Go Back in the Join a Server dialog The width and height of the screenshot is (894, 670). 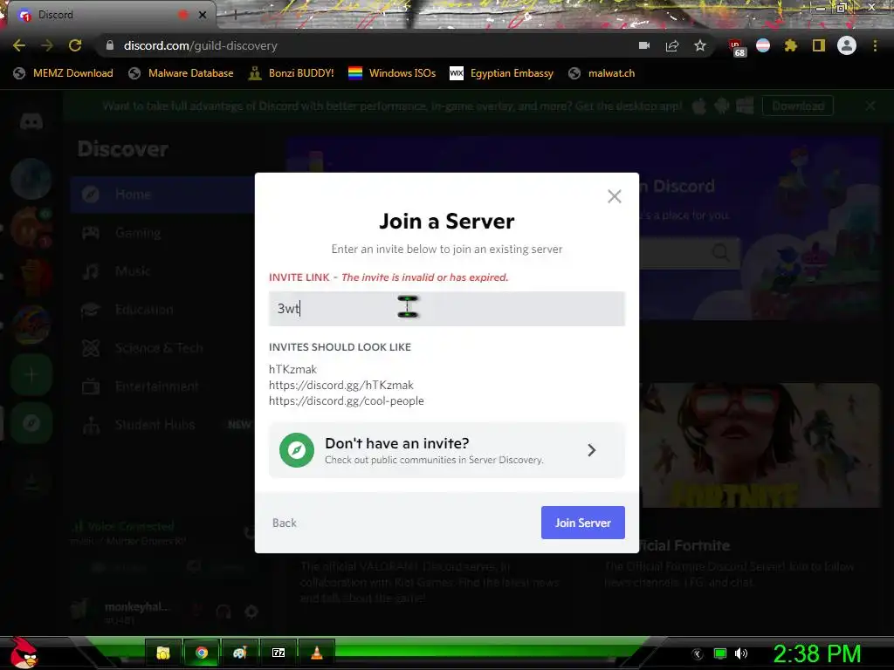click(284, 523)
